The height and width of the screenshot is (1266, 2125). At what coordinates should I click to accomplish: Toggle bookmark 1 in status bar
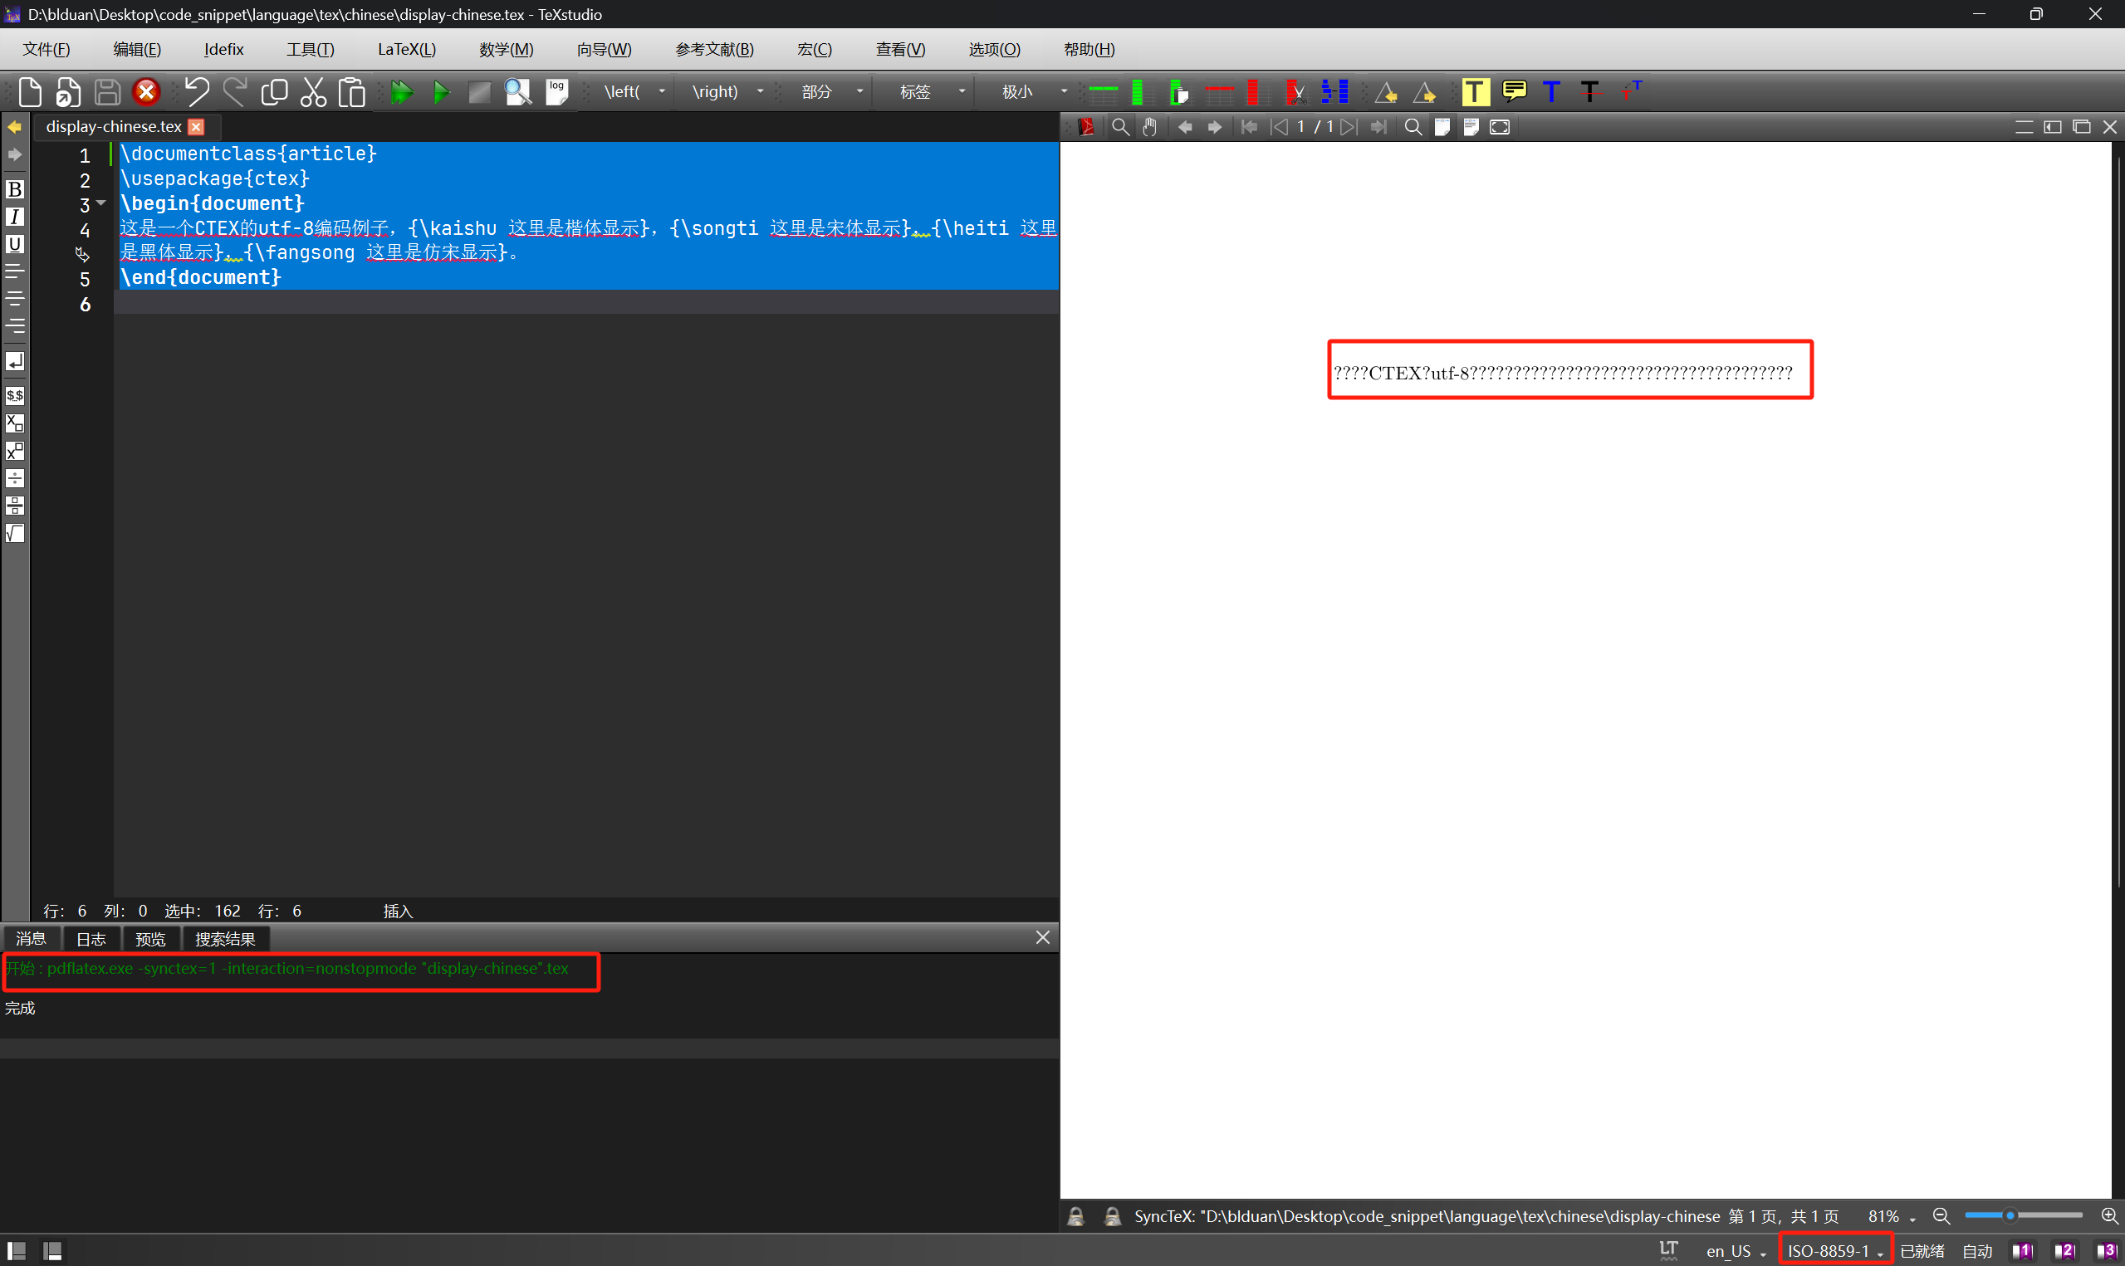[2023, 1252]
